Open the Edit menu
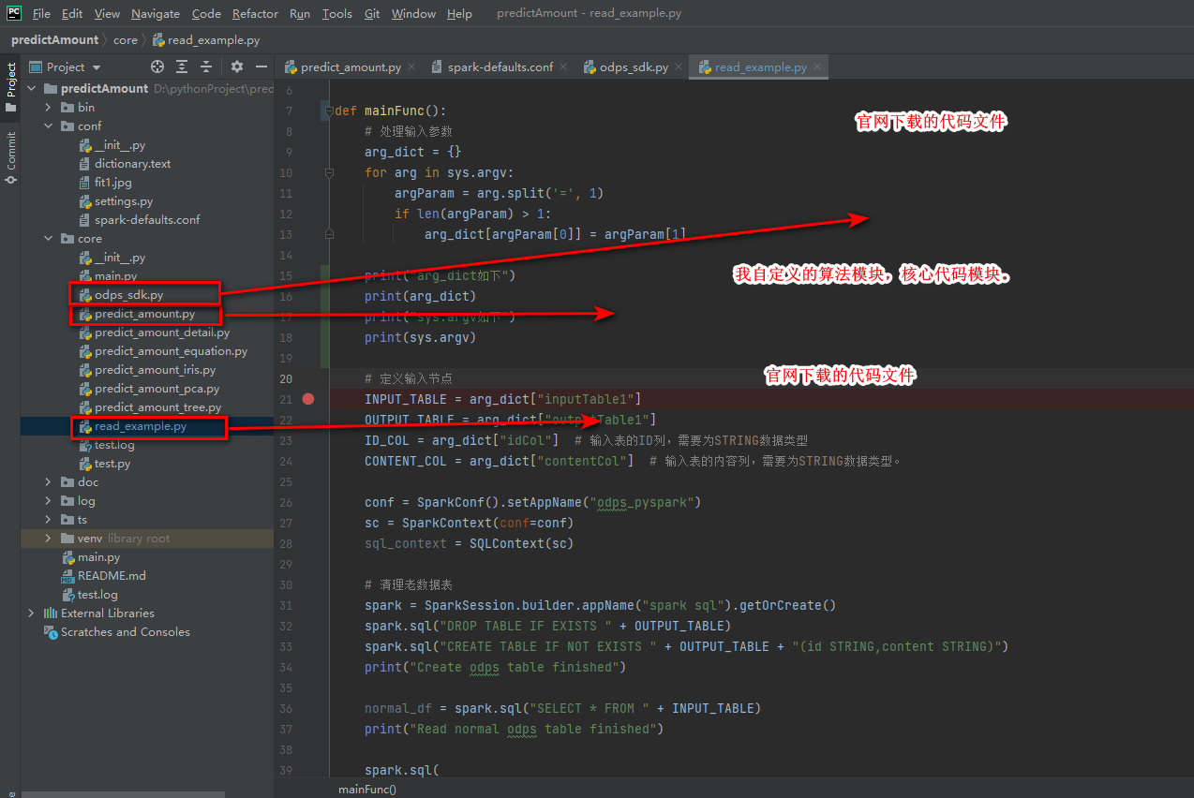This screenshot has width=1194, height=798. tap(72, 14)
